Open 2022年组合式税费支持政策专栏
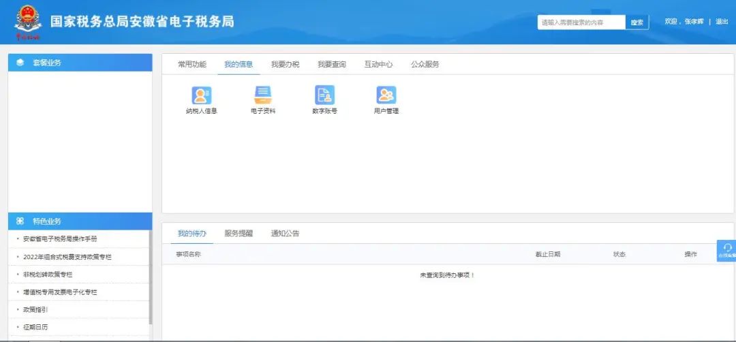736x342 pixels. click(67, 257)
